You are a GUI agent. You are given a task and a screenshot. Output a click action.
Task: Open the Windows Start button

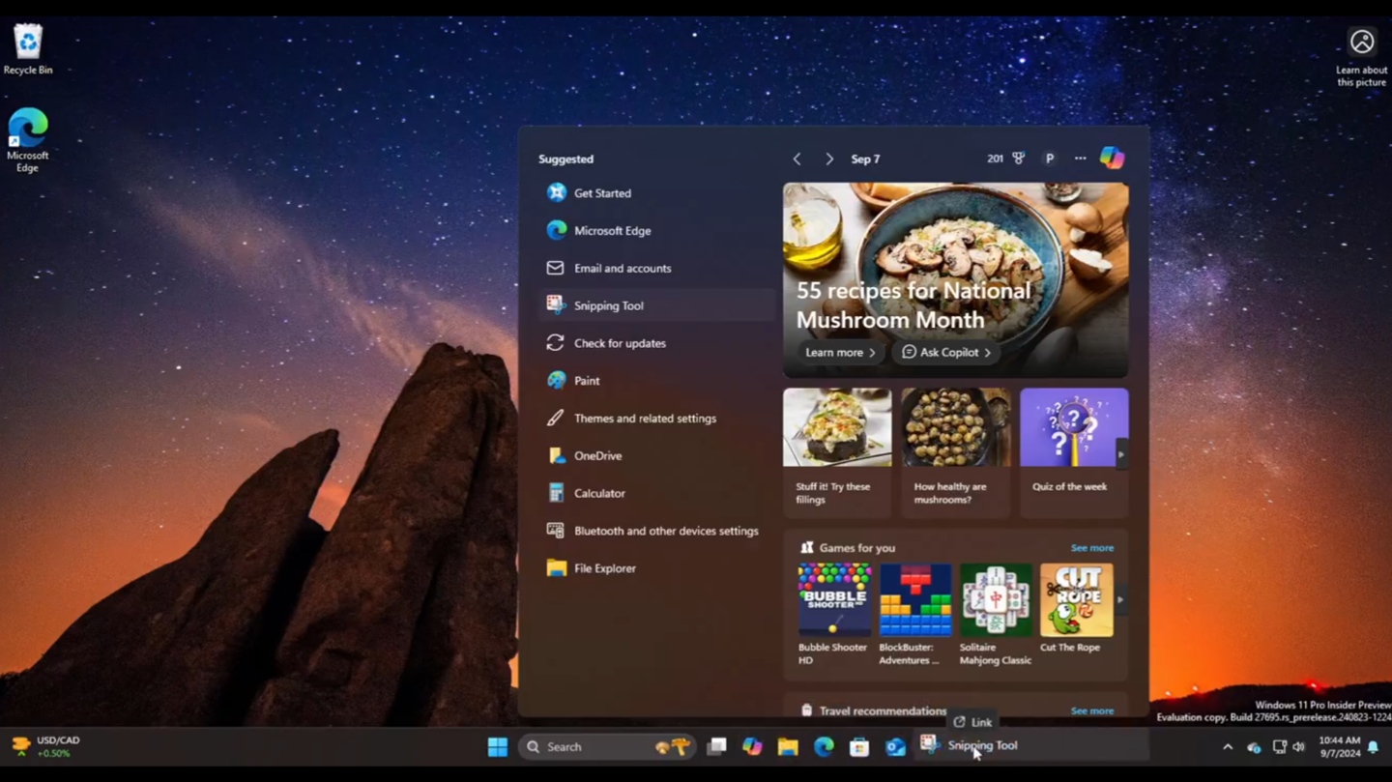coord(498,746)
